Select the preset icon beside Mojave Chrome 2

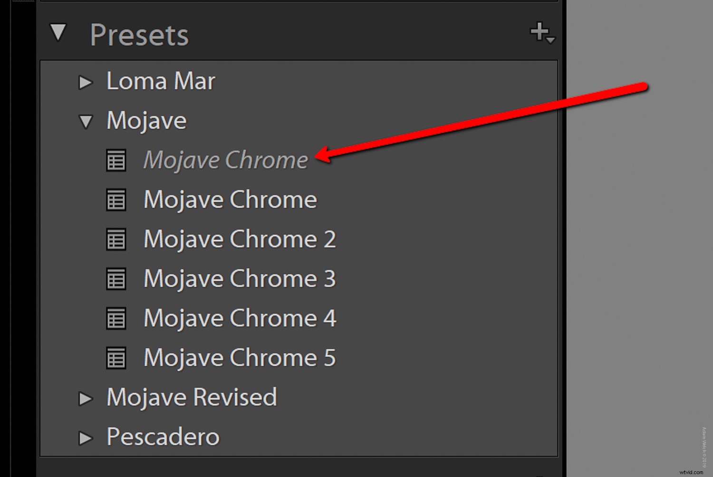[116, 239]
